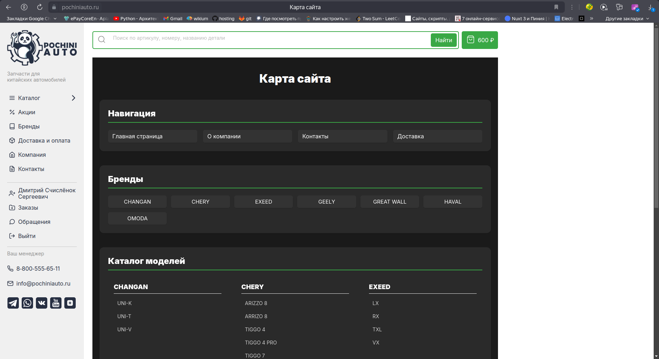Open Акции in the sidebar
659x359 pixels.
[x=27, y=112]
